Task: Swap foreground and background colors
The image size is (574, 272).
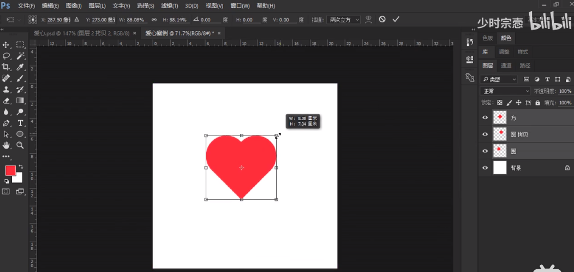Action: (x=21, y=167)
